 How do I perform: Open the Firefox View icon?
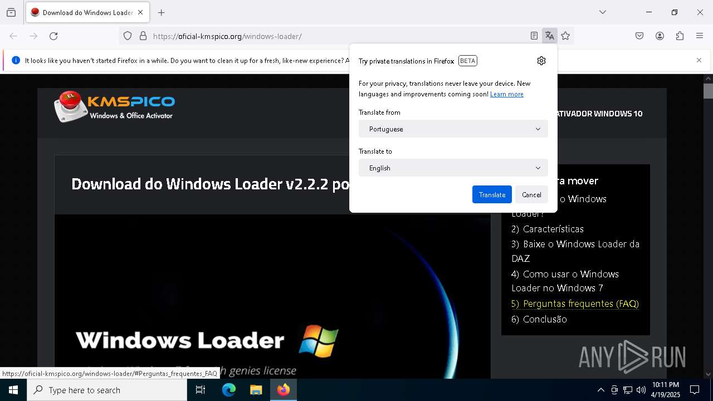point(11,12)
